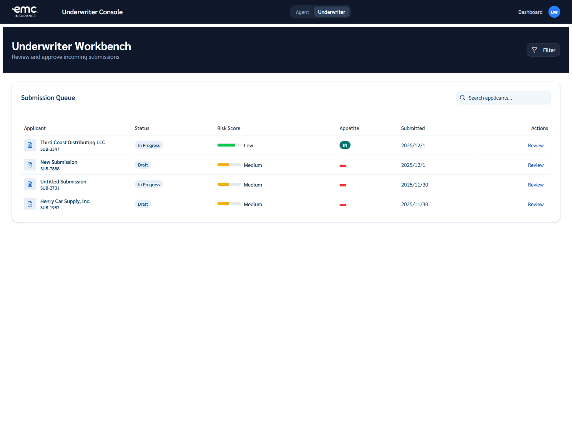Click the document icon for Henry Car Supply, Inc.
Viewport: 572px width, 443px height.
[x=30, y=203]
